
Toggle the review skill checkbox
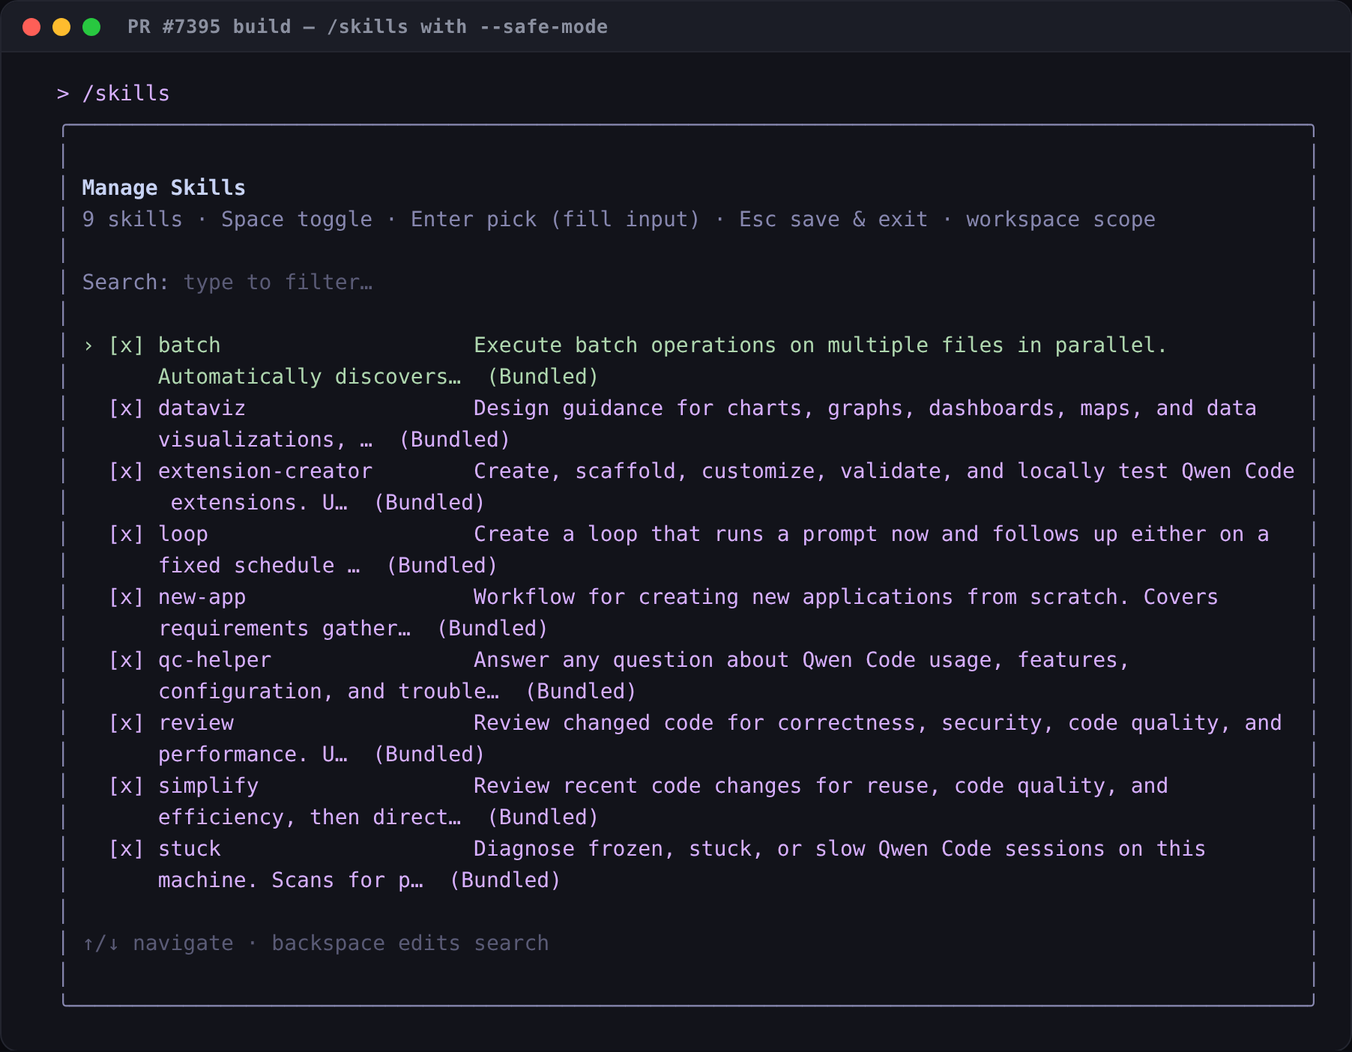tap(126, 723)
